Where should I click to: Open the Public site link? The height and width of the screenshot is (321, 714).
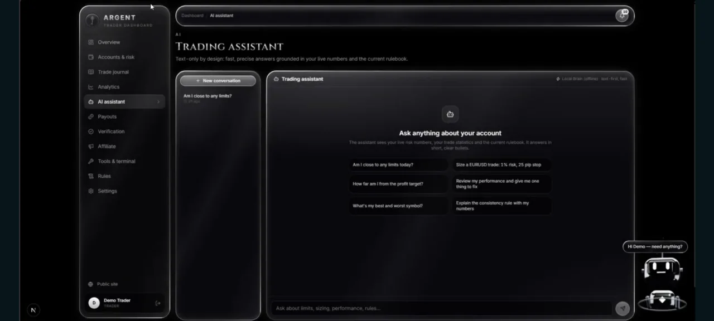[107, 284]
